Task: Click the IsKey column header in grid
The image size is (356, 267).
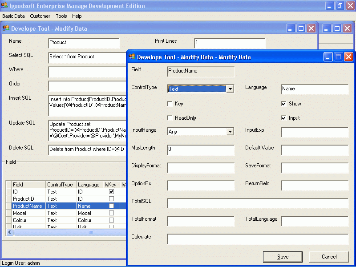Action: point(112,185)
